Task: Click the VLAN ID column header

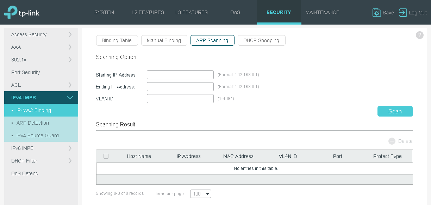Action: (288, 156)
